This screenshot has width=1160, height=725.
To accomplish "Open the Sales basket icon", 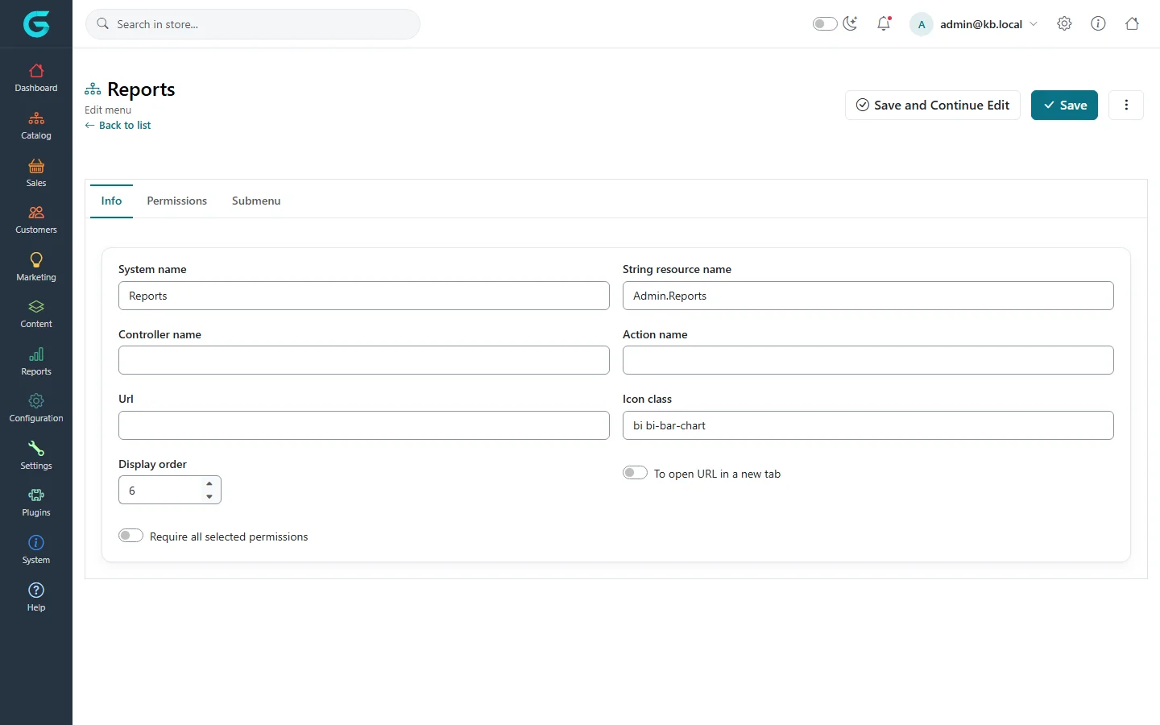I will (x=36, y=166).
